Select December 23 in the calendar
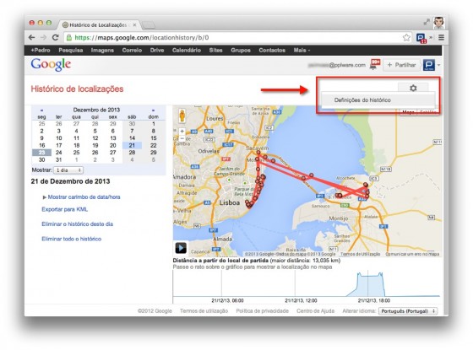Image resolution: width=473 pixels, height=350 pixels. click(41, 153)
